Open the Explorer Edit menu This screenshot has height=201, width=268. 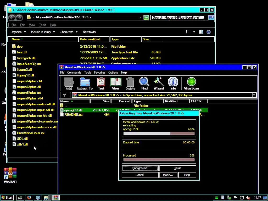tap(22, 25)
